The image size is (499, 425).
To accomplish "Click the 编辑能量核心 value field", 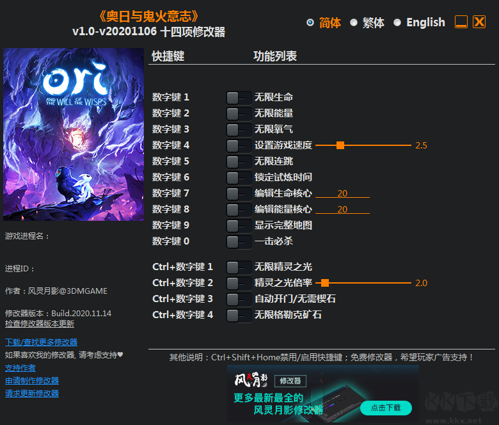I will pyautogui.click(x=342, y=209).
